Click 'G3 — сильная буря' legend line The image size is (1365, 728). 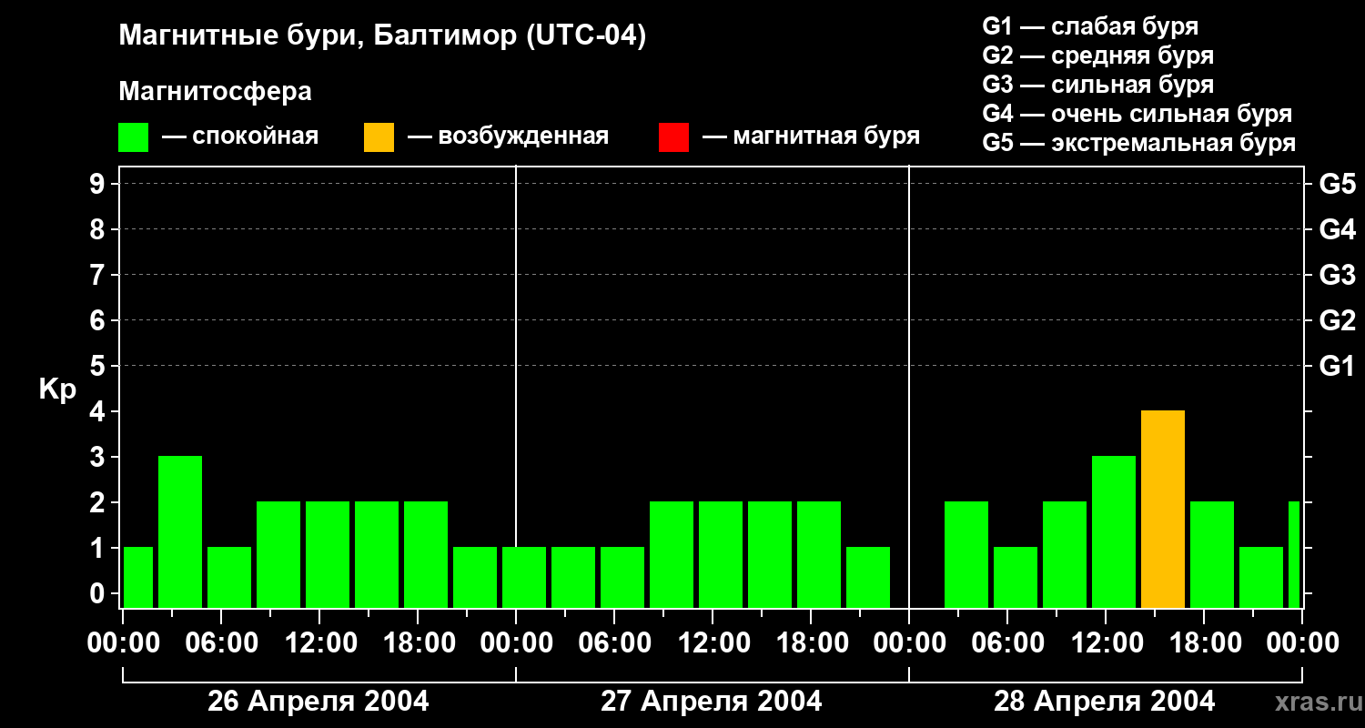(1098, 85)
